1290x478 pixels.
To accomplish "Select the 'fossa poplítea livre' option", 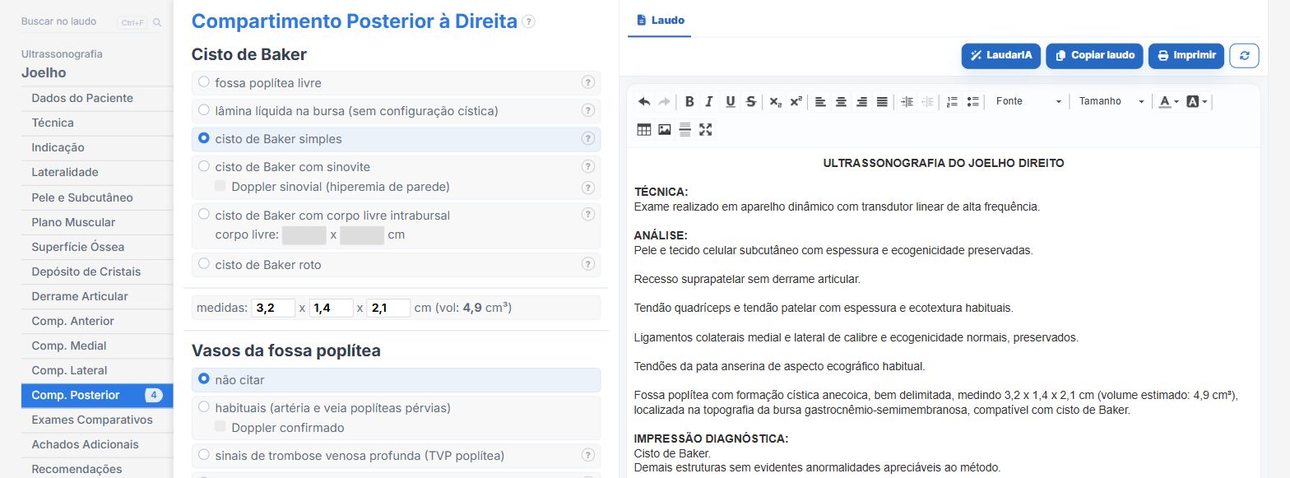I will (x=204, y=82).
